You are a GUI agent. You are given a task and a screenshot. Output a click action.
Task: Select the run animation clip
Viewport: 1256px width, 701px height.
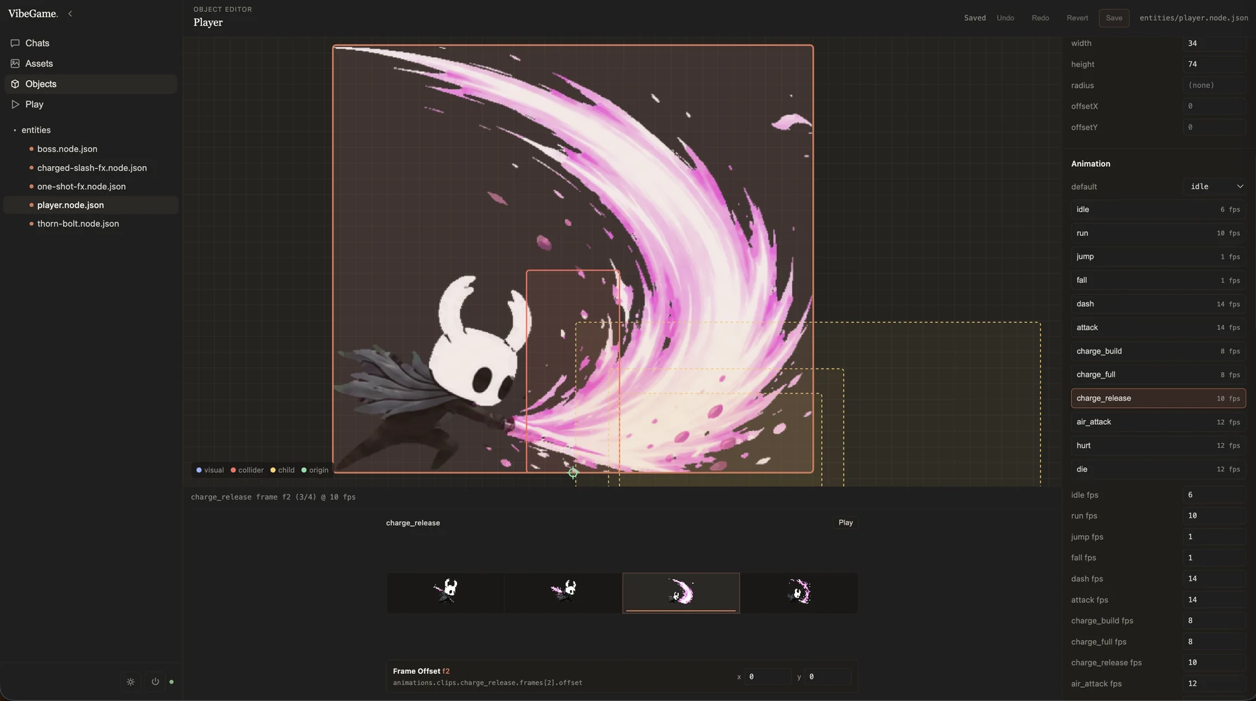[1158, 233]
